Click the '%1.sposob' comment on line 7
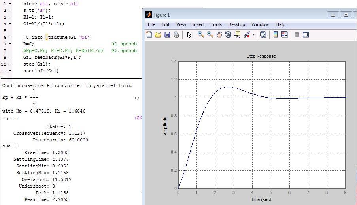Viewport: 357px width, 205px height. point(124,44)
